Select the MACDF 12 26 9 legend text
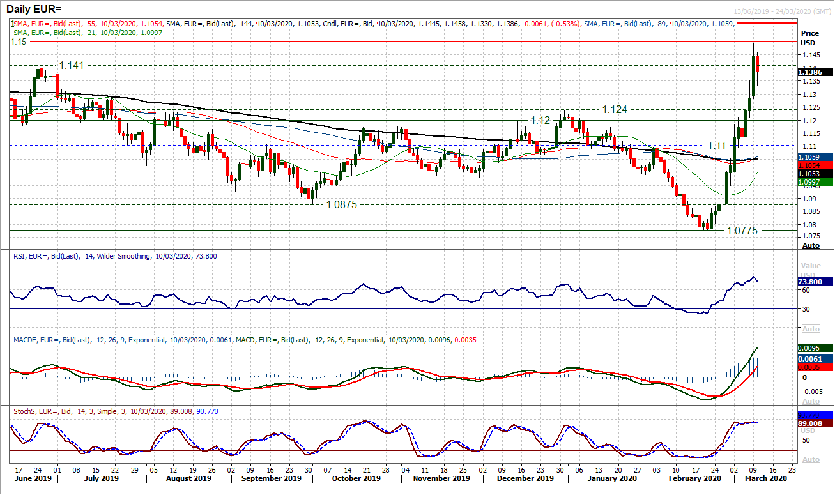This screenshot has width=835, height=495. click(123, 340)
